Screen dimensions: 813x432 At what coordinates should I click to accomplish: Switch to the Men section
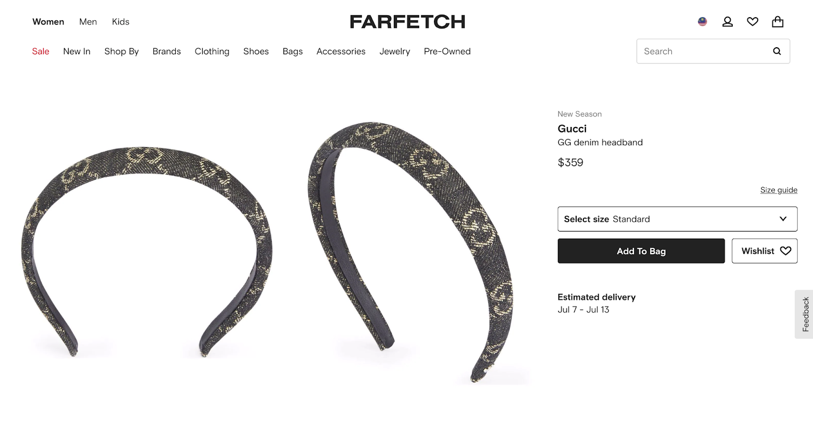(x=88, y=22)
